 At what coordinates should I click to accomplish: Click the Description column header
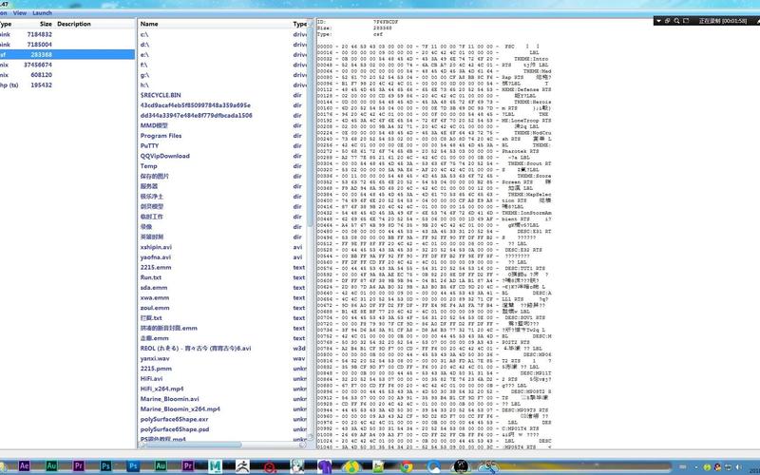click(74, 24)
